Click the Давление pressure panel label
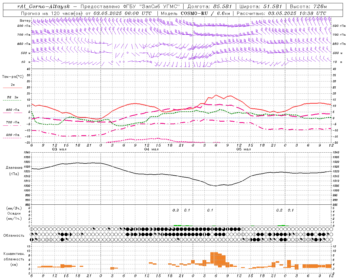347x278 pixels. [14, 168]
